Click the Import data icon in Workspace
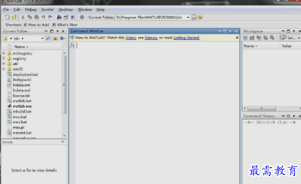 259,38
